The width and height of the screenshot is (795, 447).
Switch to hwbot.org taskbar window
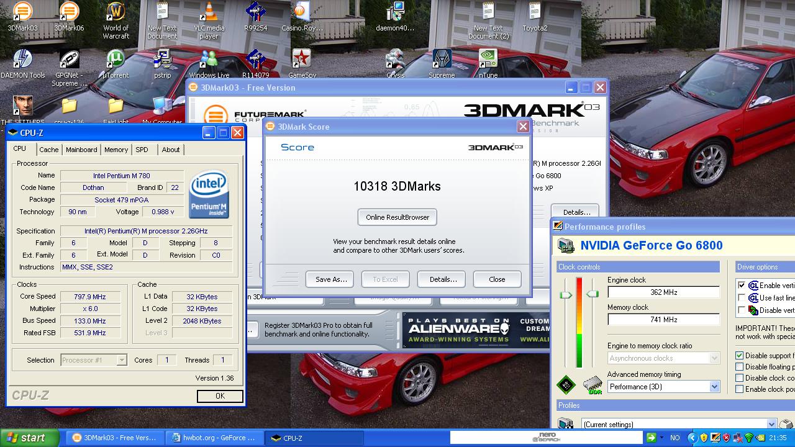[215, 438]
